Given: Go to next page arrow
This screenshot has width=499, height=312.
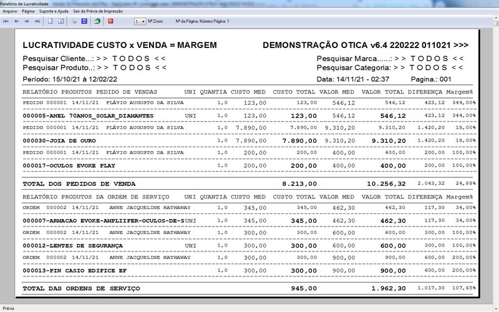Looking at the screenshot, I should pos(27,21).
